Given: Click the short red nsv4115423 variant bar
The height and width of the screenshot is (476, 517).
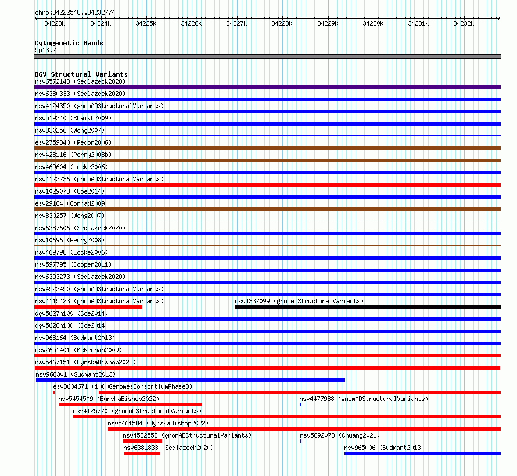Looking at the screenshot, I should [88, 307].
